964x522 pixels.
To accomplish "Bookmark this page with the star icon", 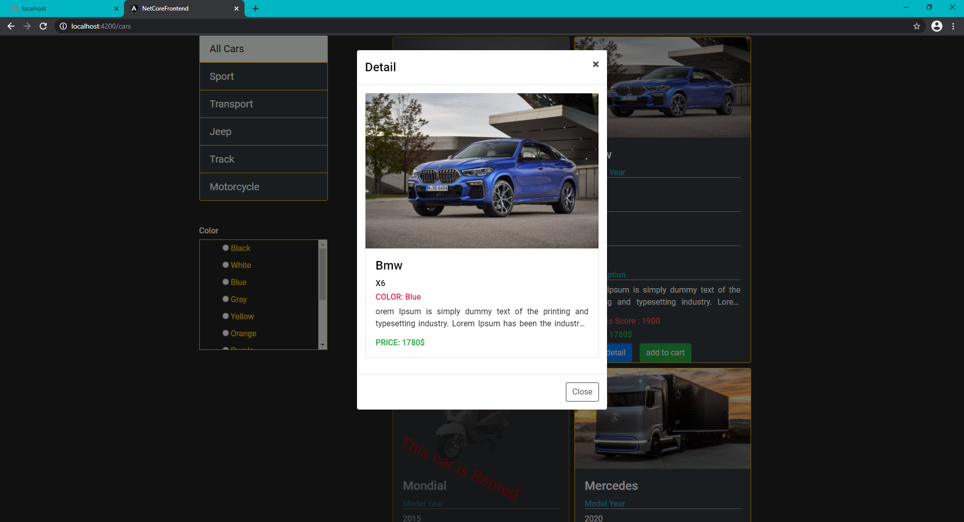I will [x=917, y=26].
